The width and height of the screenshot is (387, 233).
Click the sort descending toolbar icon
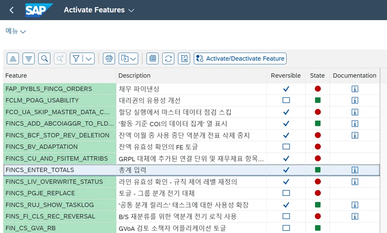pos(28,58)
